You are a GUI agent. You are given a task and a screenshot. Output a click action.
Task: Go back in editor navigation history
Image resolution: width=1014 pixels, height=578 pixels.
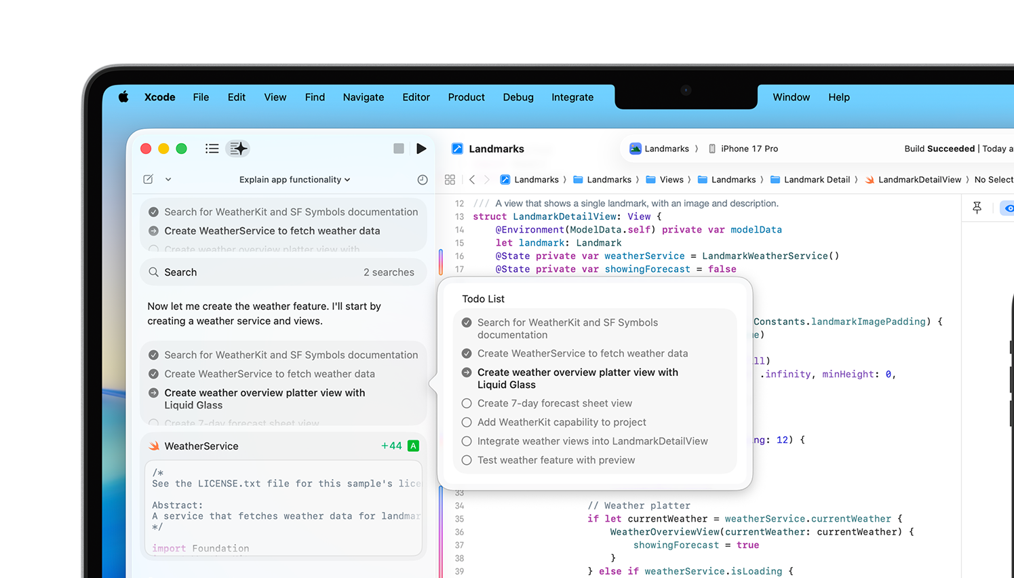pyautogui.click(x=472, y=180)
